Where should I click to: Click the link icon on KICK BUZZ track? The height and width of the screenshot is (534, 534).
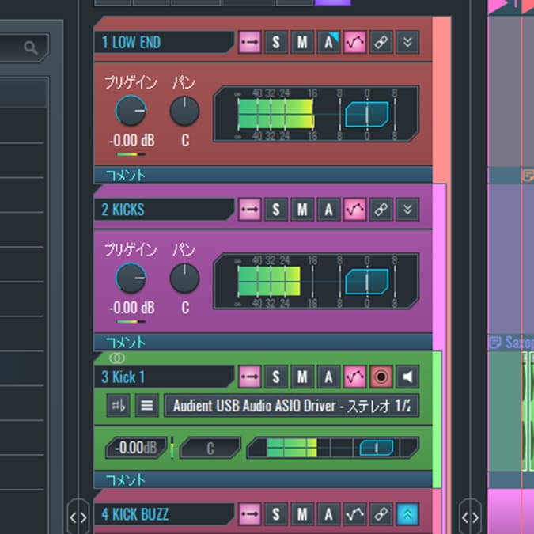(381, 514)
